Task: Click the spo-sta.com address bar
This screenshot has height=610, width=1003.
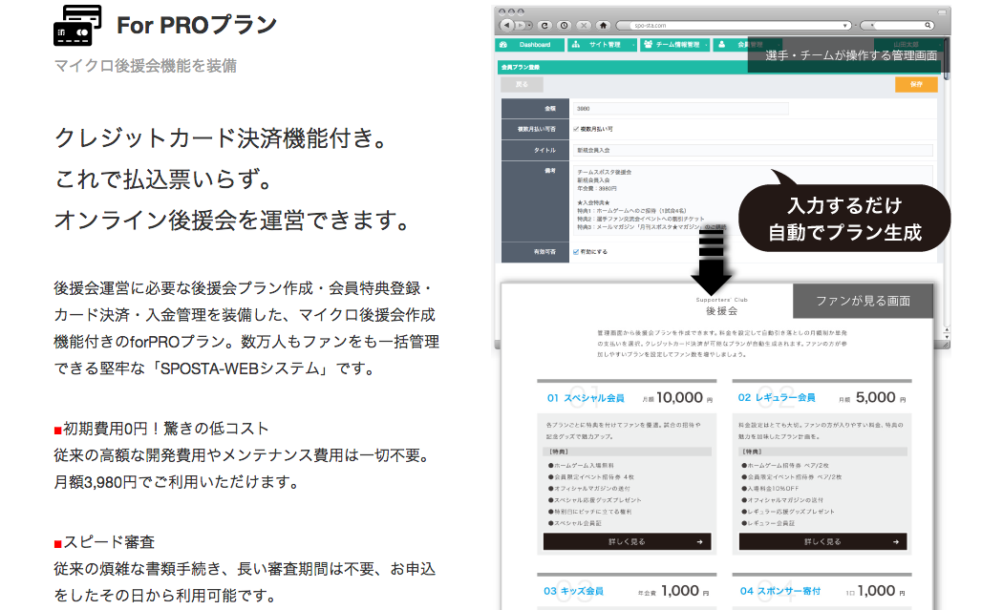Action: coord(735,26)
